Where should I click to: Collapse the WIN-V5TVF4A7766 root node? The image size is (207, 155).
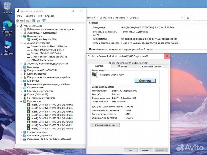(18, 26)
